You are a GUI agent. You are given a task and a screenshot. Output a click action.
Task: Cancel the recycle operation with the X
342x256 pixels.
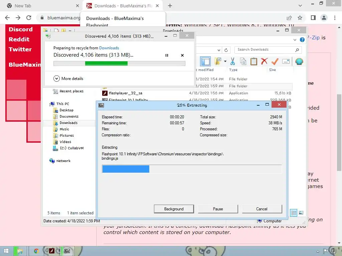182,55
